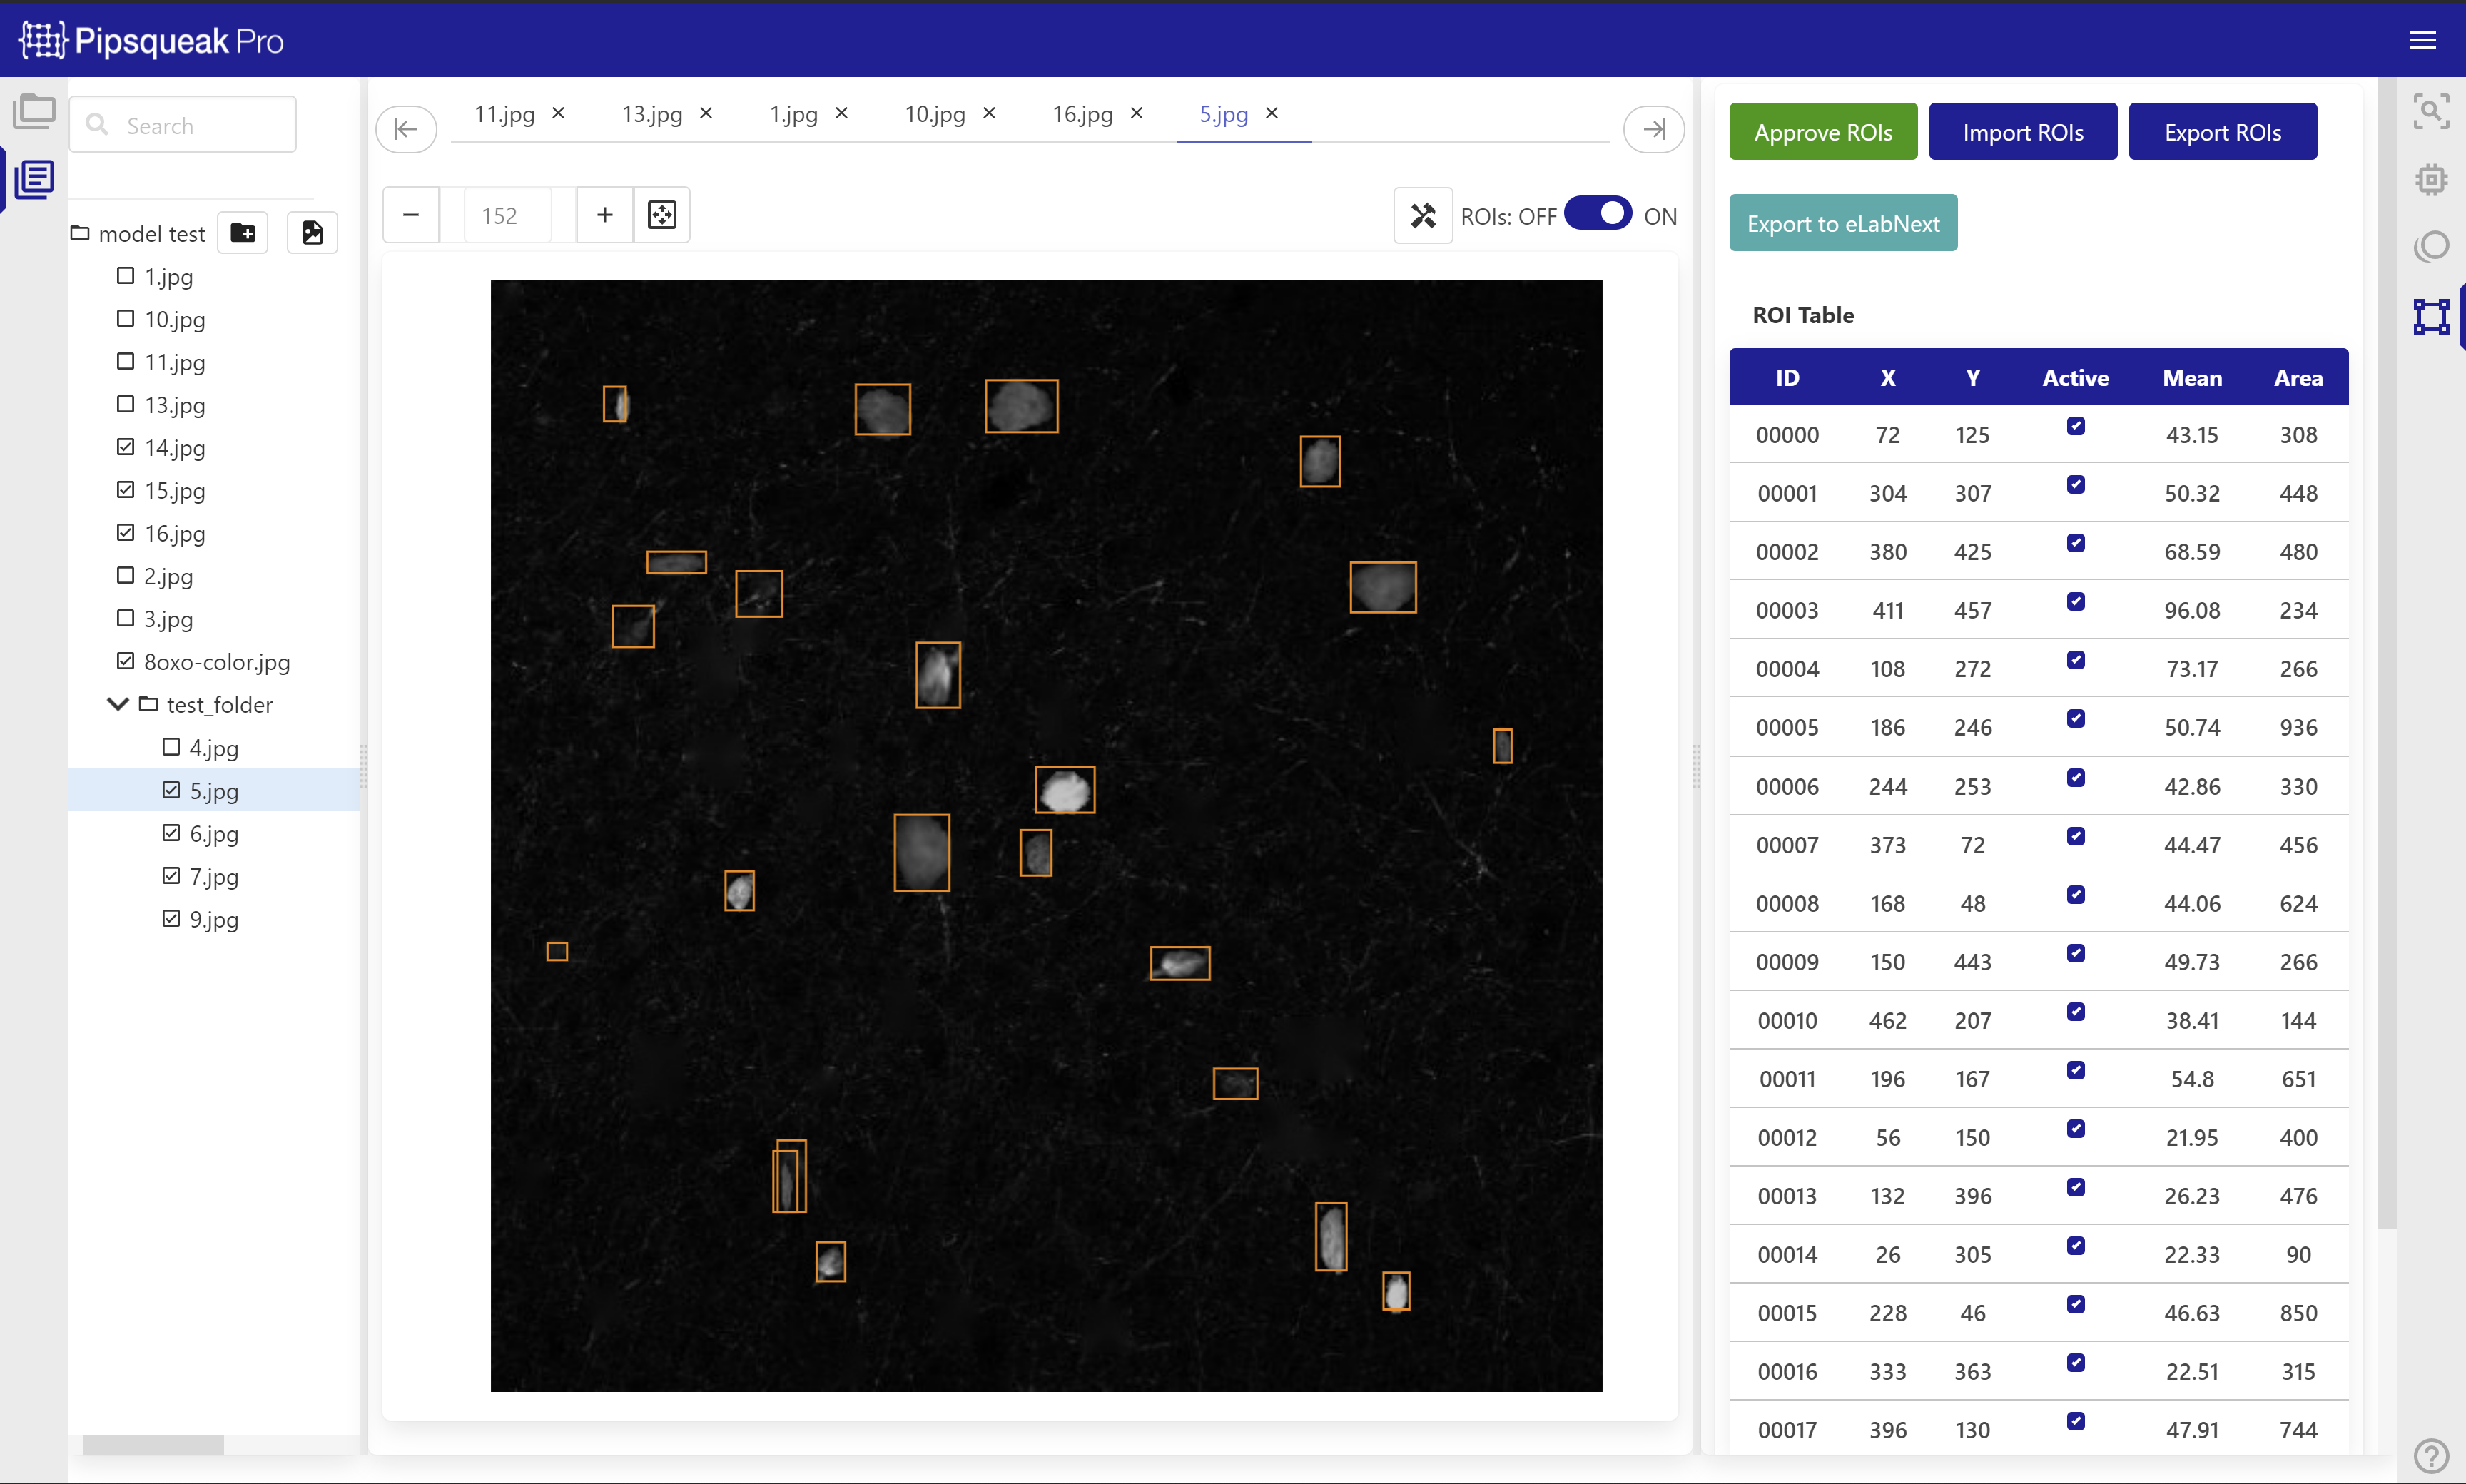Click Export to eLabNext button
Image resolution: width=2466 pixels, height=1484 pixels.
coord(1842,224)
